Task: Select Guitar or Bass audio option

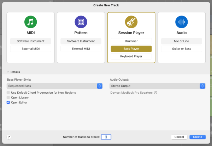Action: point(182,49)
